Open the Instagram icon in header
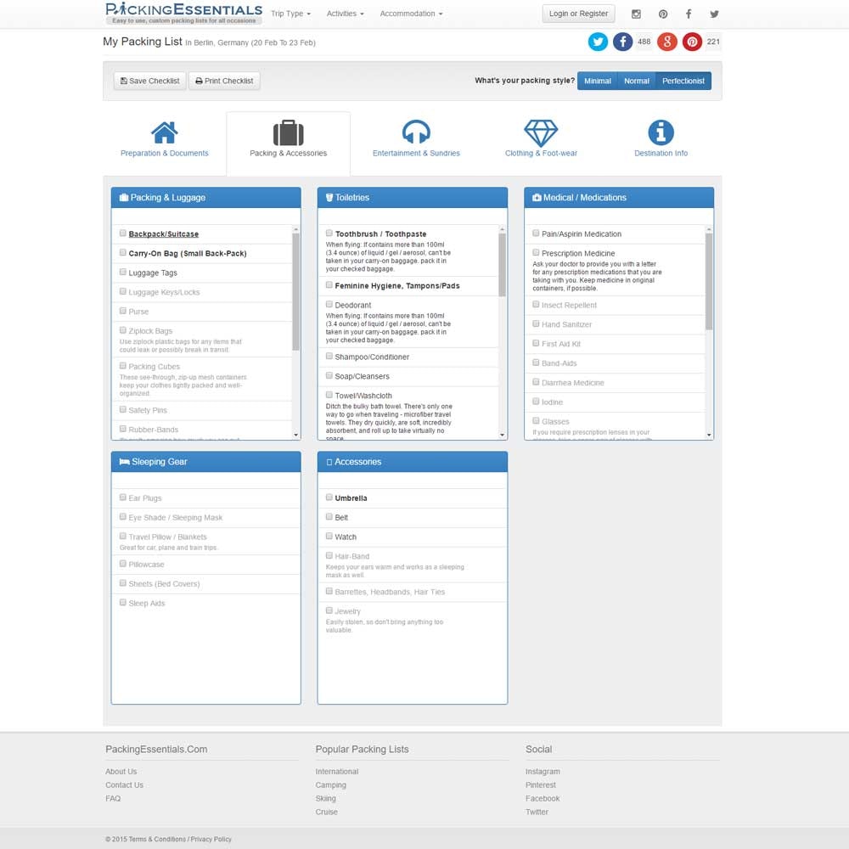This screenshot has width=849, height=849. [x=636, y=14]
